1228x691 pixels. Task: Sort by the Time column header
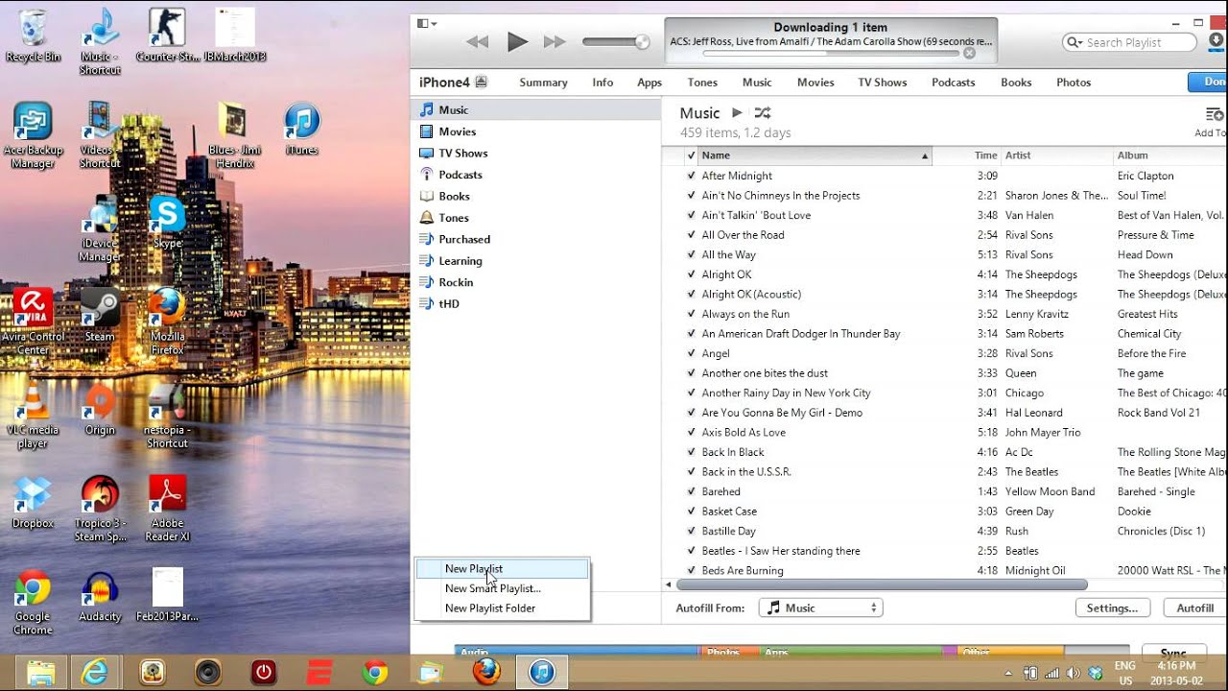966,155
